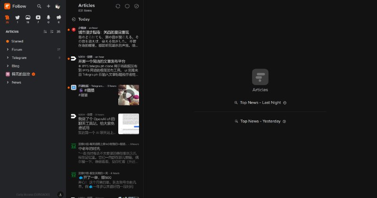The width and height of the screenshot is (377, 198).
Task: Open Top News - Yesterday link
Action: click(x=260, y=121)
